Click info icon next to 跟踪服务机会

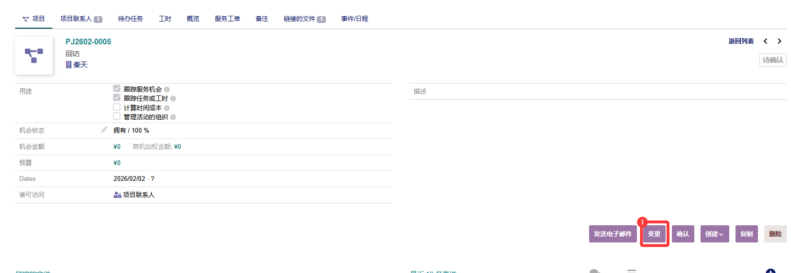point(167,90)
